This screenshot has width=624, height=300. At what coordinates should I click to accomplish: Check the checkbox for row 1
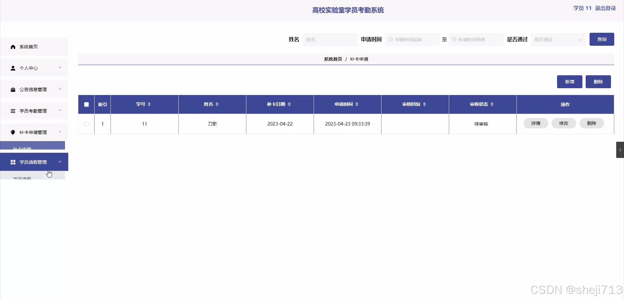click(x=86, y=124)
